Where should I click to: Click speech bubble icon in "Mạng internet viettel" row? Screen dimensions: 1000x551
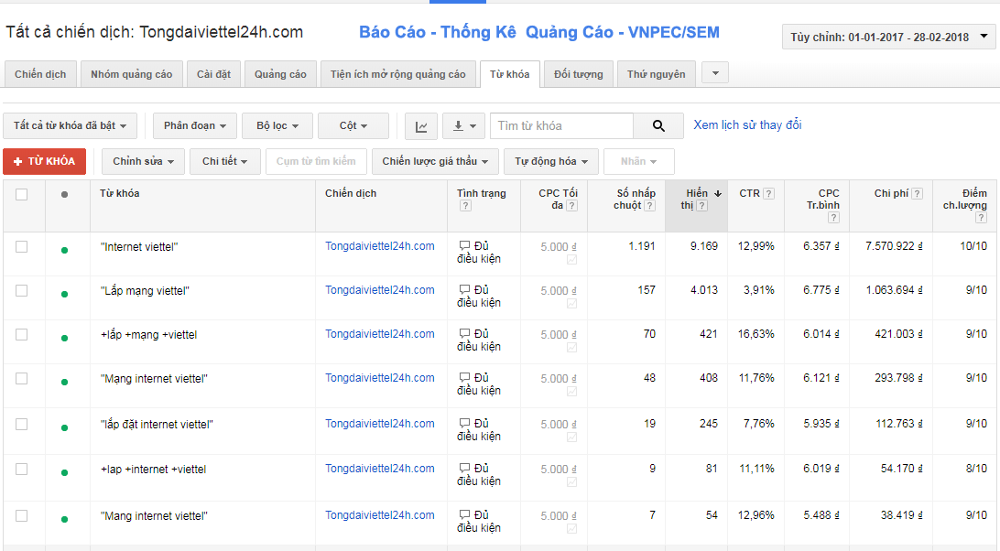click(464, 378)
